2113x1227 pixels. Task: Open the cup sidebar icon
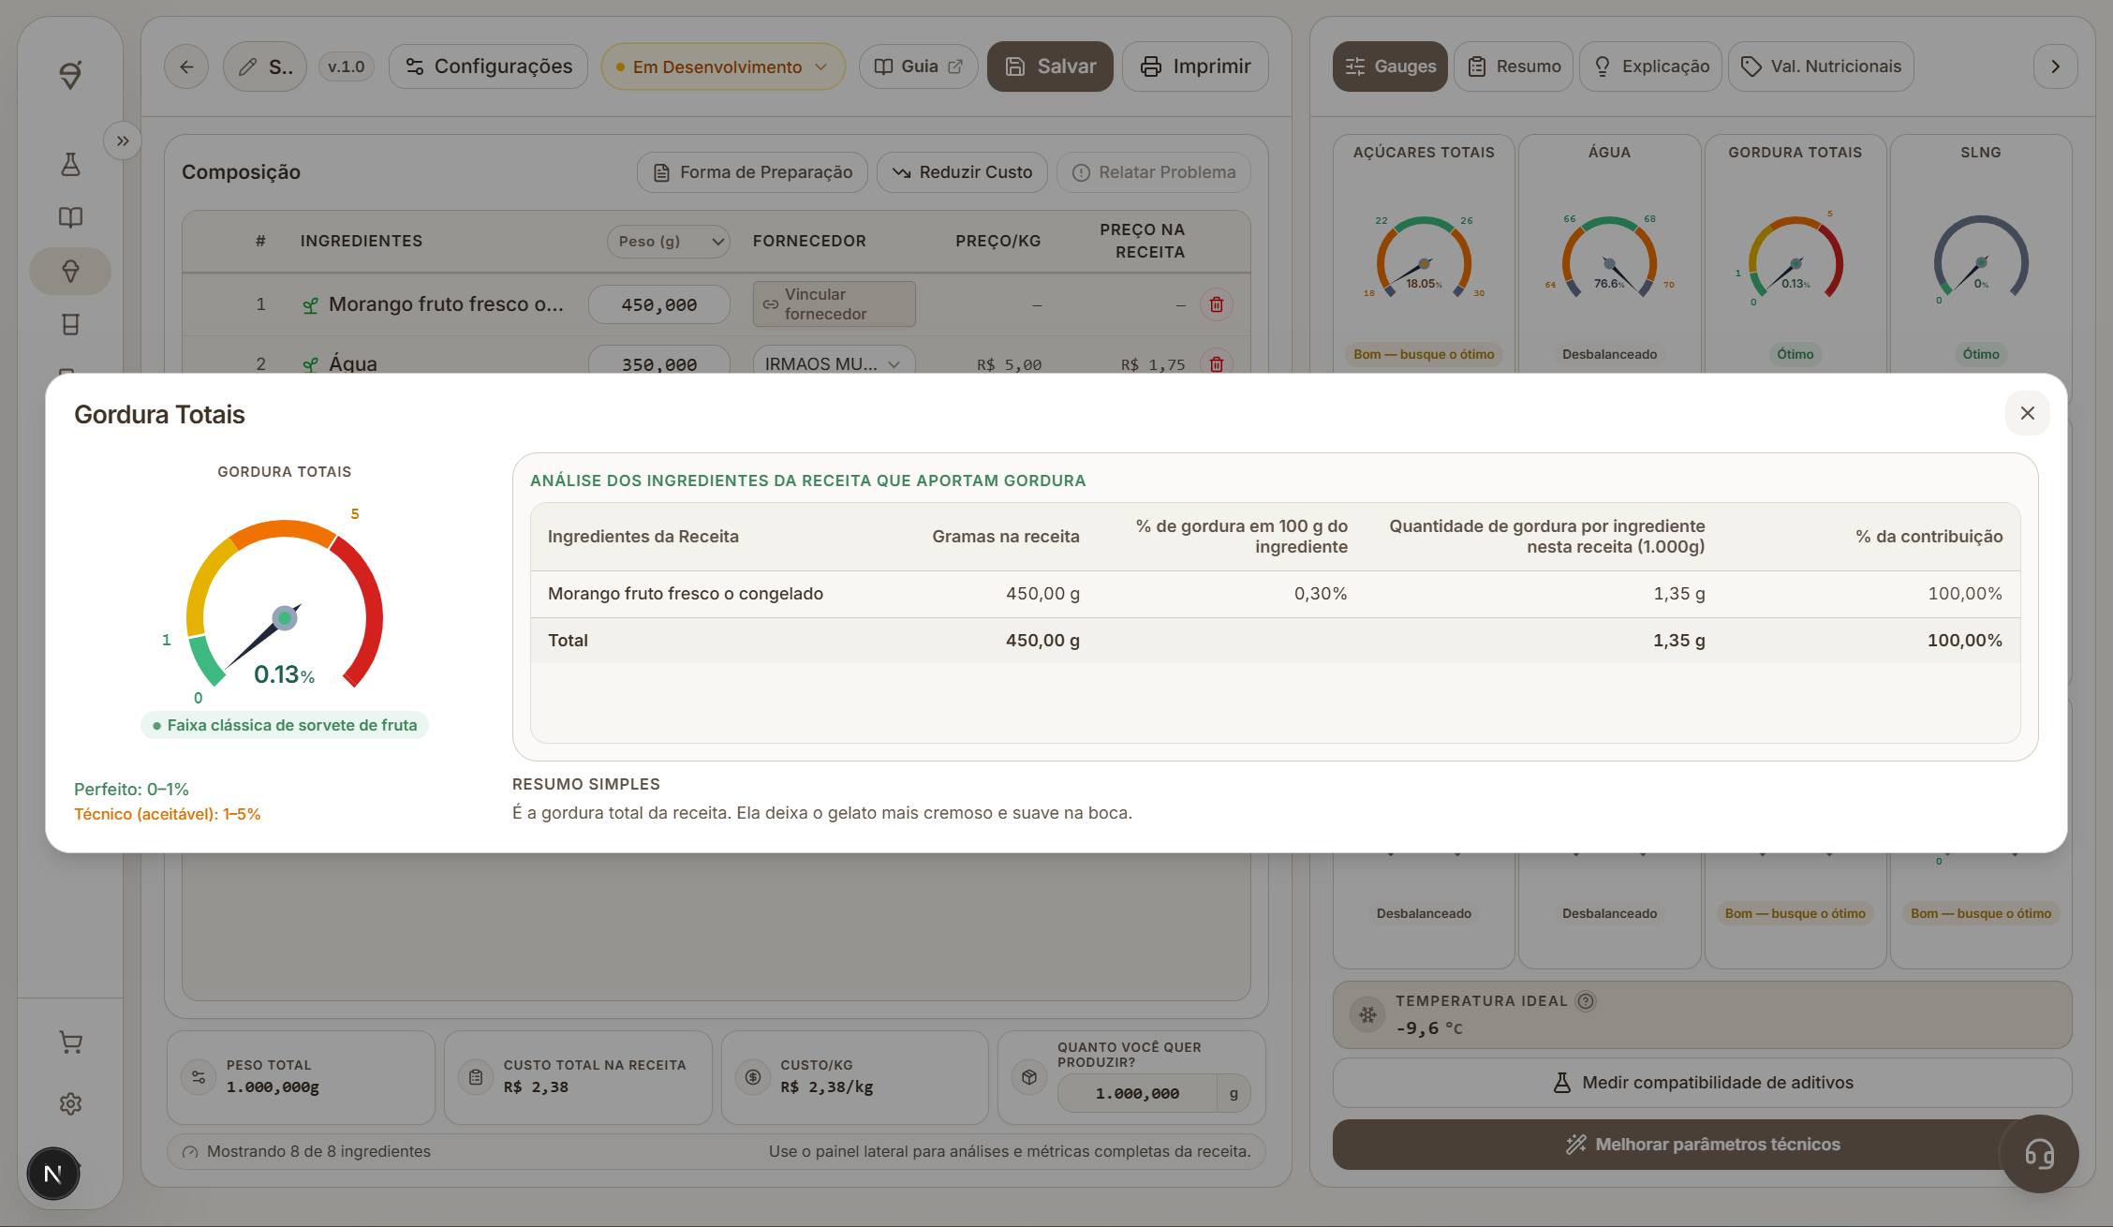(x=70, y=324)
